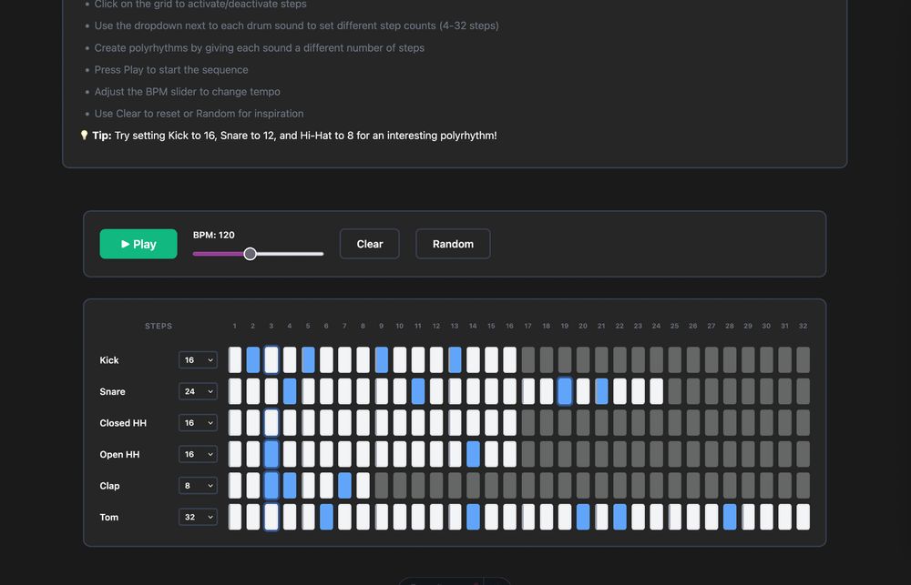
Task: Open the Tom step count dropdown
Action: click(x=198, y=517)
